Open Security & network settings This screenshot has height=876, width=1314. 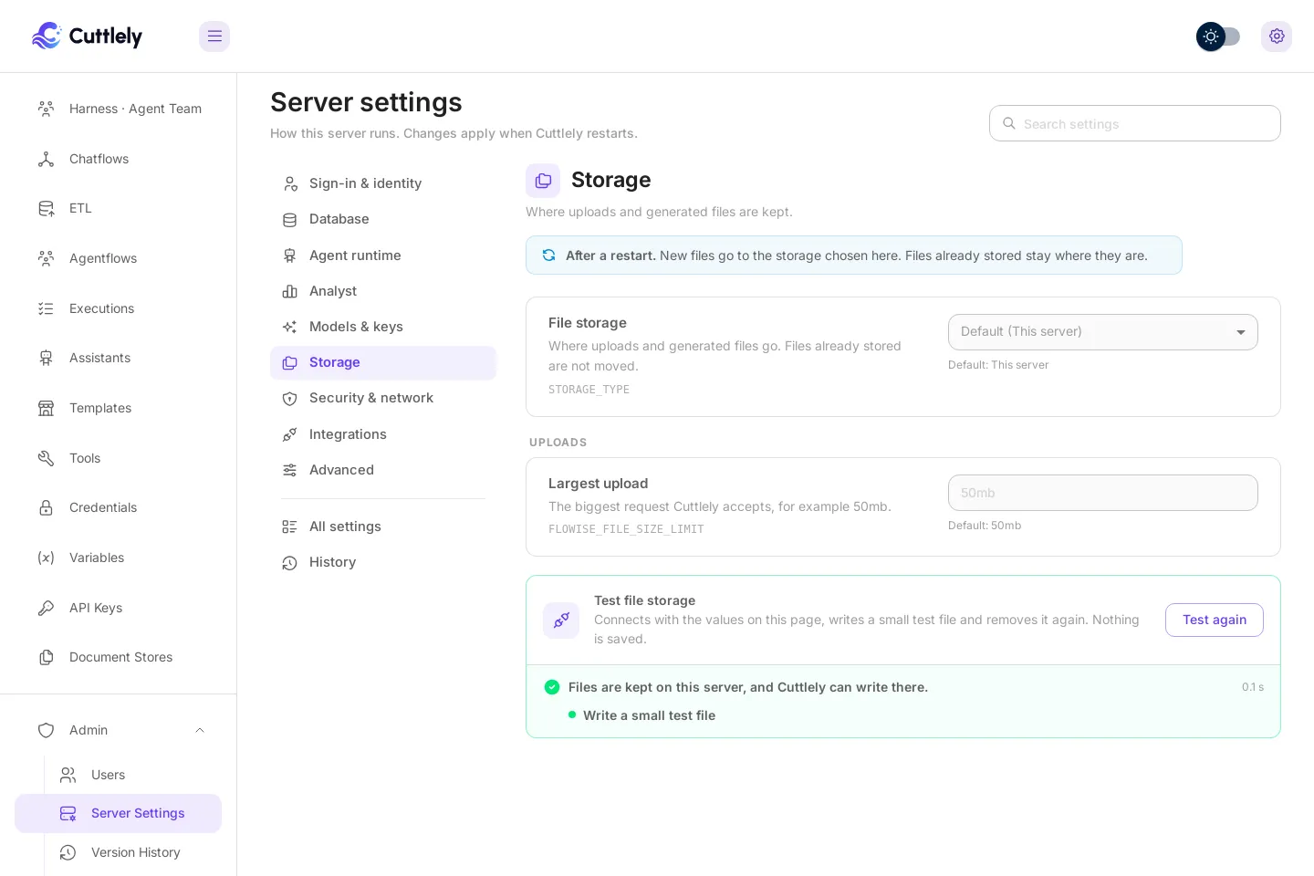click(x=383, y=398)
